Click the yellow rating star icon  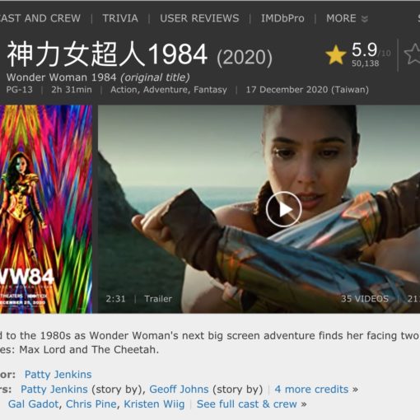coord(336,55)
